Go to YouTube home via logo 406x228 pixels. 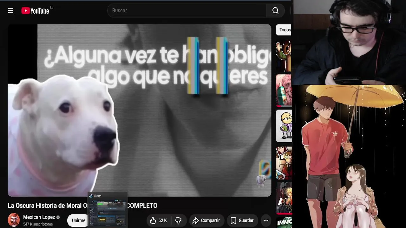click(x=35, y=11)
